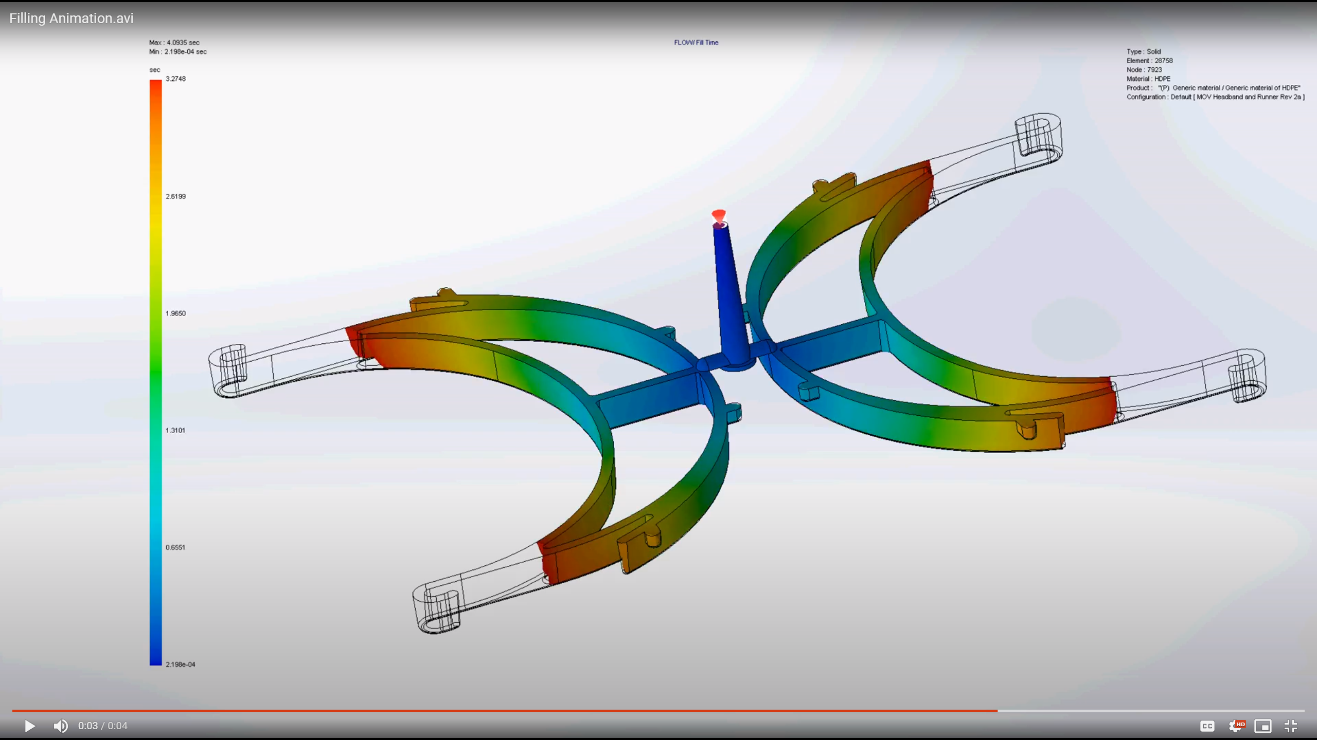1317x740 pixels.
Task: Enable miniplayer picture-in-picture mode
Action: [1263, 726]
